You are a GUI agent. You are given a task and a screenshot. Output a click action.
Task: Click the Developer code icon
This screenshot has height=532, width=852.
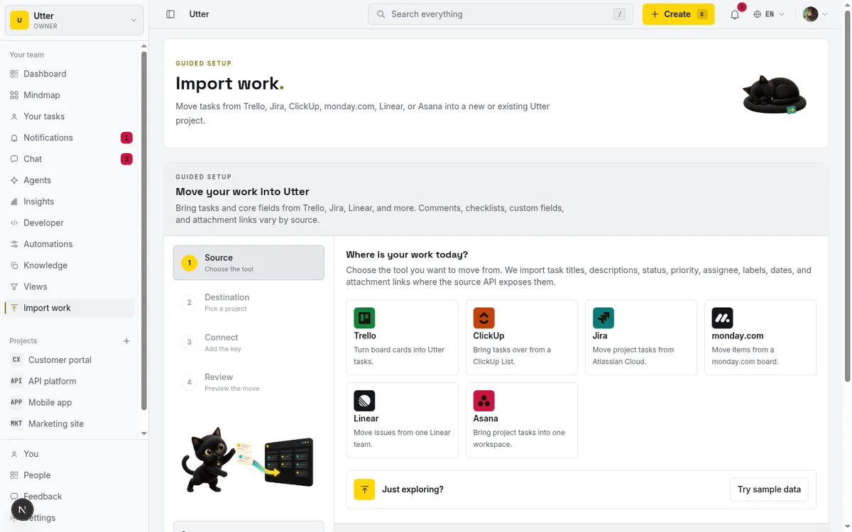click(14, 223)
